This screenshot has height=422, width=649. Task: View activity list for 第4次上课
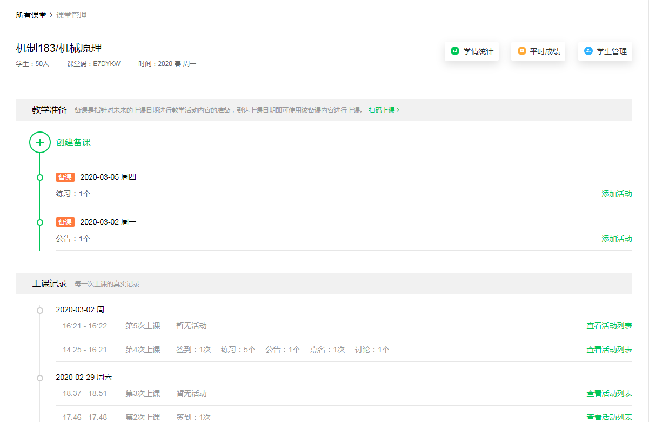pyautogui.click(x=609, y=350)
